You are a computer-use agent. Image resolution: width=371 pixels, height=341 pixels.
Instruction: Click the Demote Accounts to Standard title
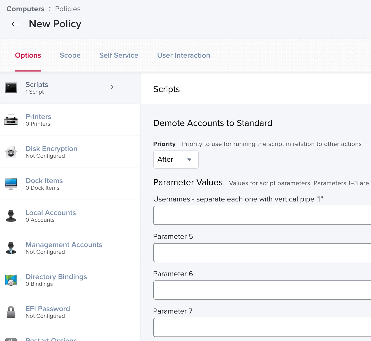click(213, 123)
